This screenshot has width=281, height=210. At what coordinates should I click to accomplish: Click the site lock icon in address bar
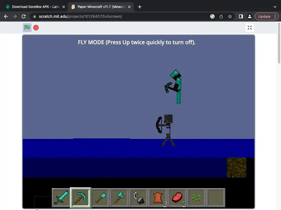coord(35,16)
